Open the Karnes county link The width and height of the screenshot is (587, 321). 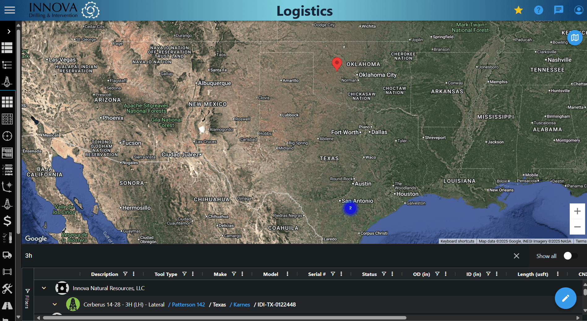242,305
